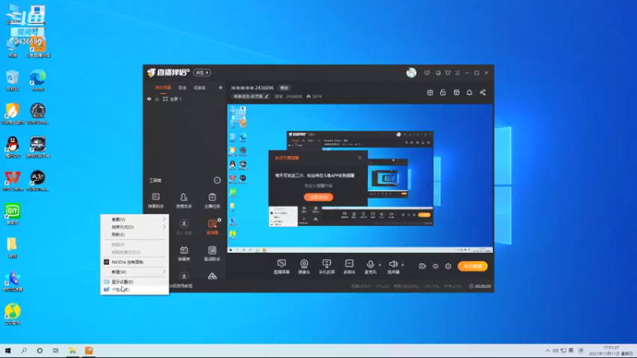Add 摄像头 camera source
The image size is (637, 358).
click(304, 267)
